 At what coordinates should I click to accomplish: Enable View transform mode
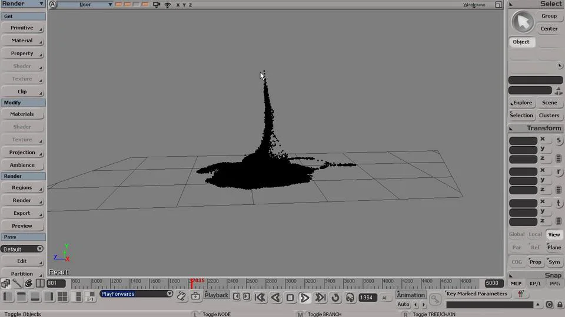pyautogui.click(x=554, y=235)
